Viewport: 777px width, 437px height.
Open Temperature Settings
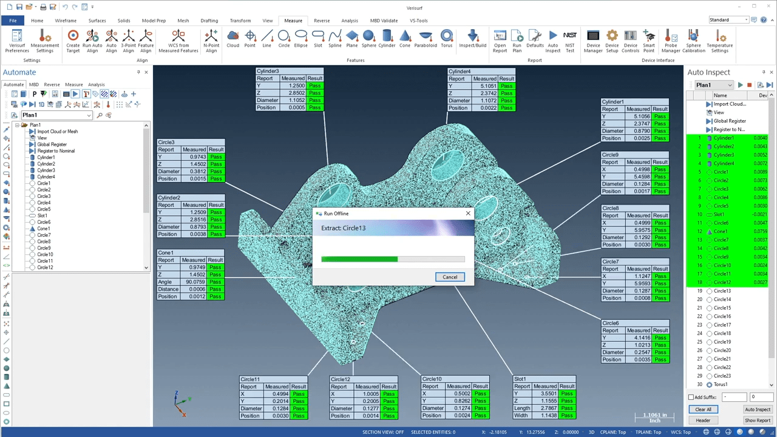tap(720, 41)
